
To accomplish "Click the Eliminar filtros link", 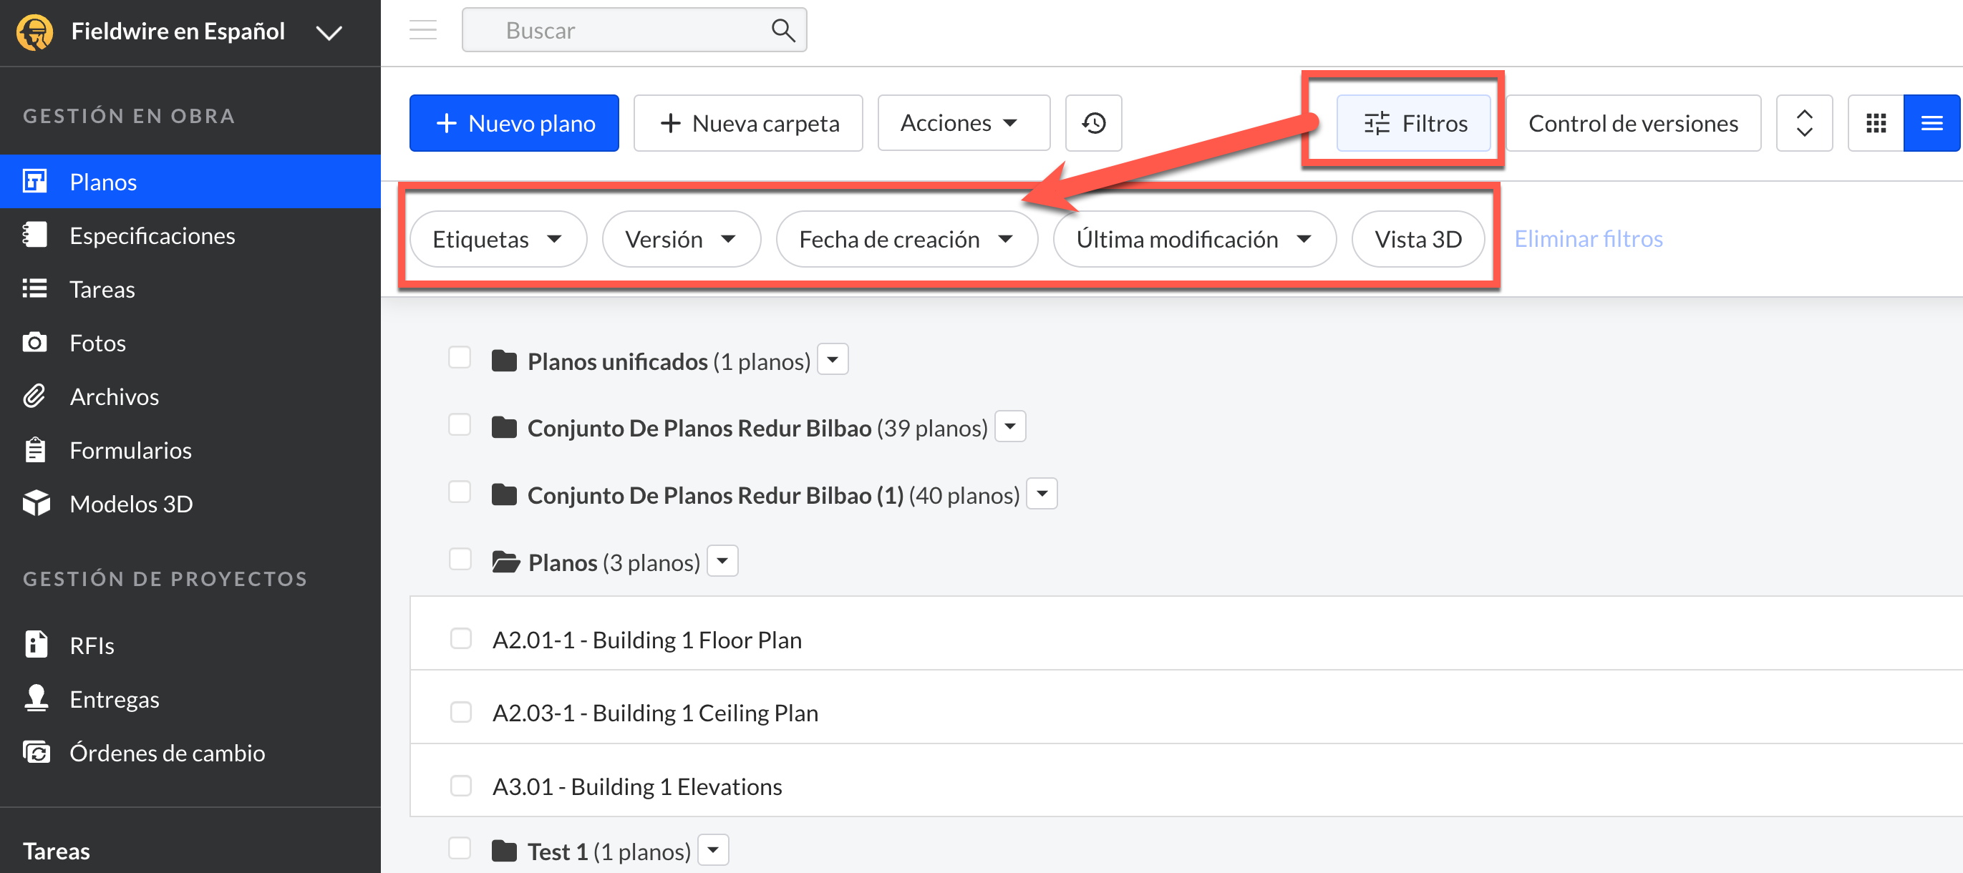I will pyautogui.click(x=1588, y=238).
